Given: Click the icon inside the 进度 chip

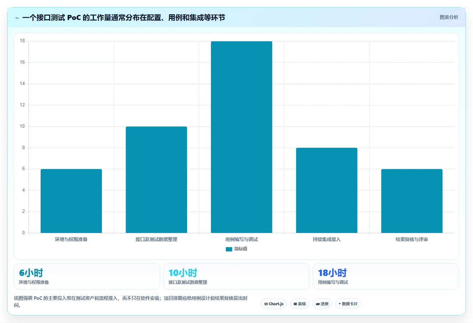Looking at the screenshot, I should point(318,304).
